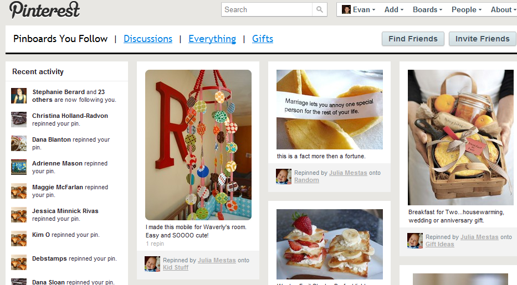517x285 pixels.
Task: Click baby avatar beside Random repin
Action: point(284,177)
